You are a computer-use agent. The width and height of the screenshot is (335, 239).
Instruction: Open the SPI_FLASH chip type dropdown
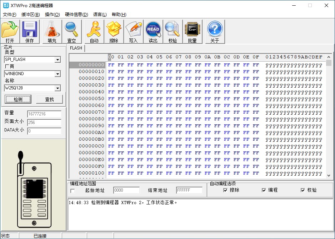pos(57,59)
